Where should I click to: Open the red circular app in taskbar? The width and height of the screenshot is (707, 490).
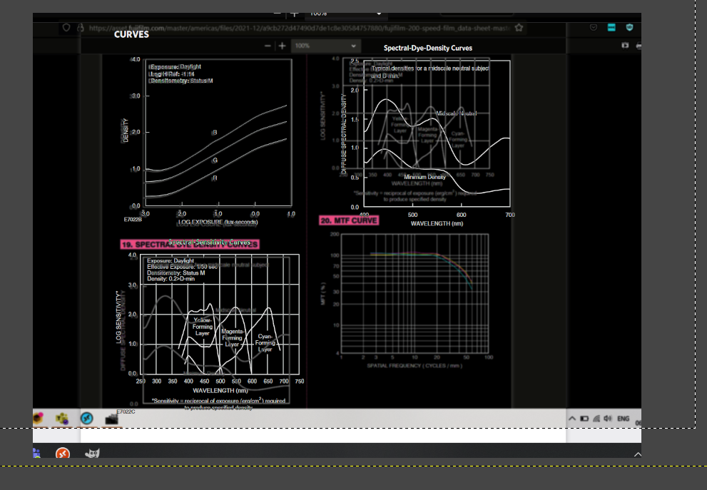point(63,453)
